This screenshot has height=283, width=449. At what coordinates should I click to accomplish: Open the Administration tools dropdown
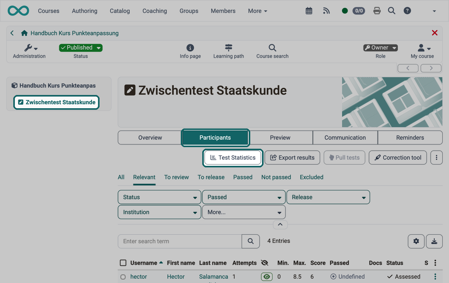(x=29, y=51)
